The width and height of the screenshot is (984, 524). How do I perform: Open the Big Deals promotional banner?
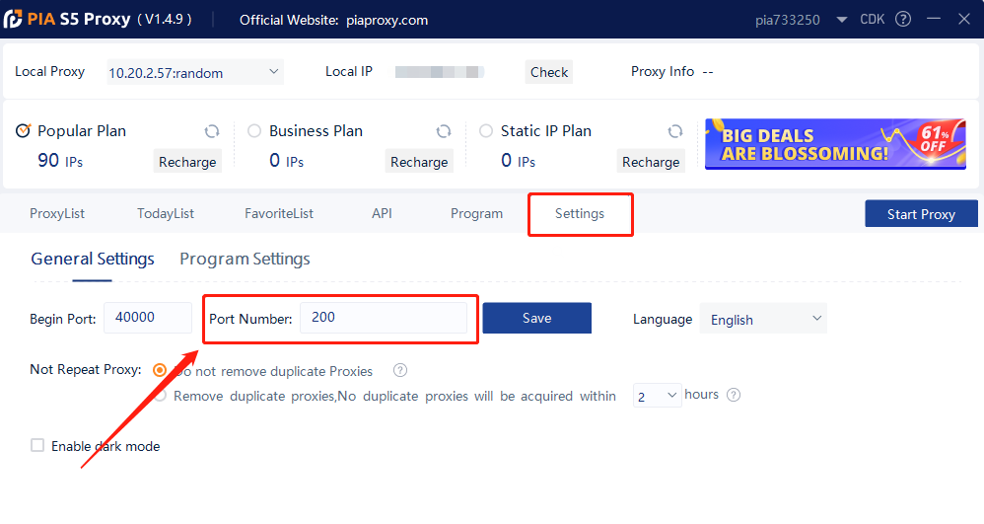point(835,144)
